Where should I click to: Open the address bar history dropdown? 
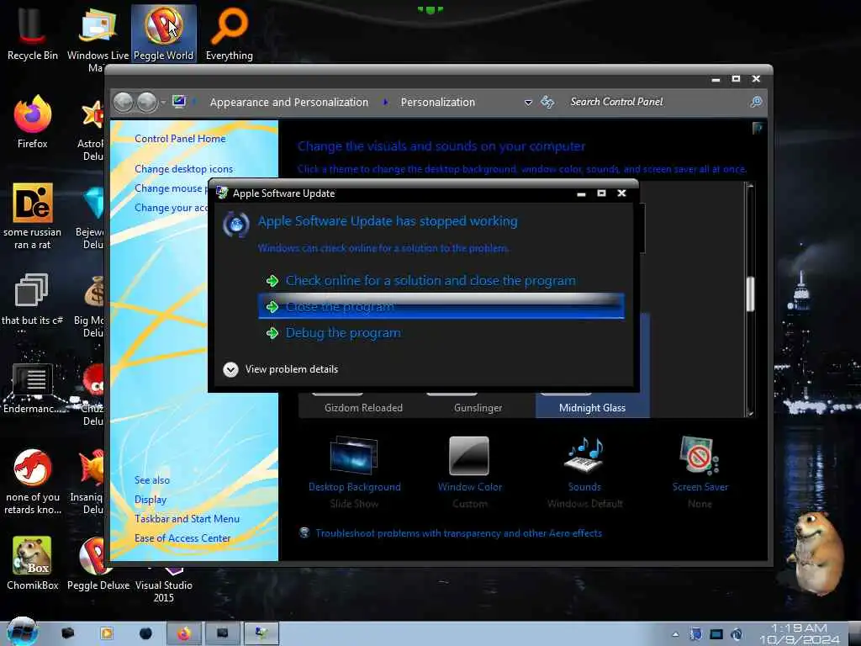[528, 102]
